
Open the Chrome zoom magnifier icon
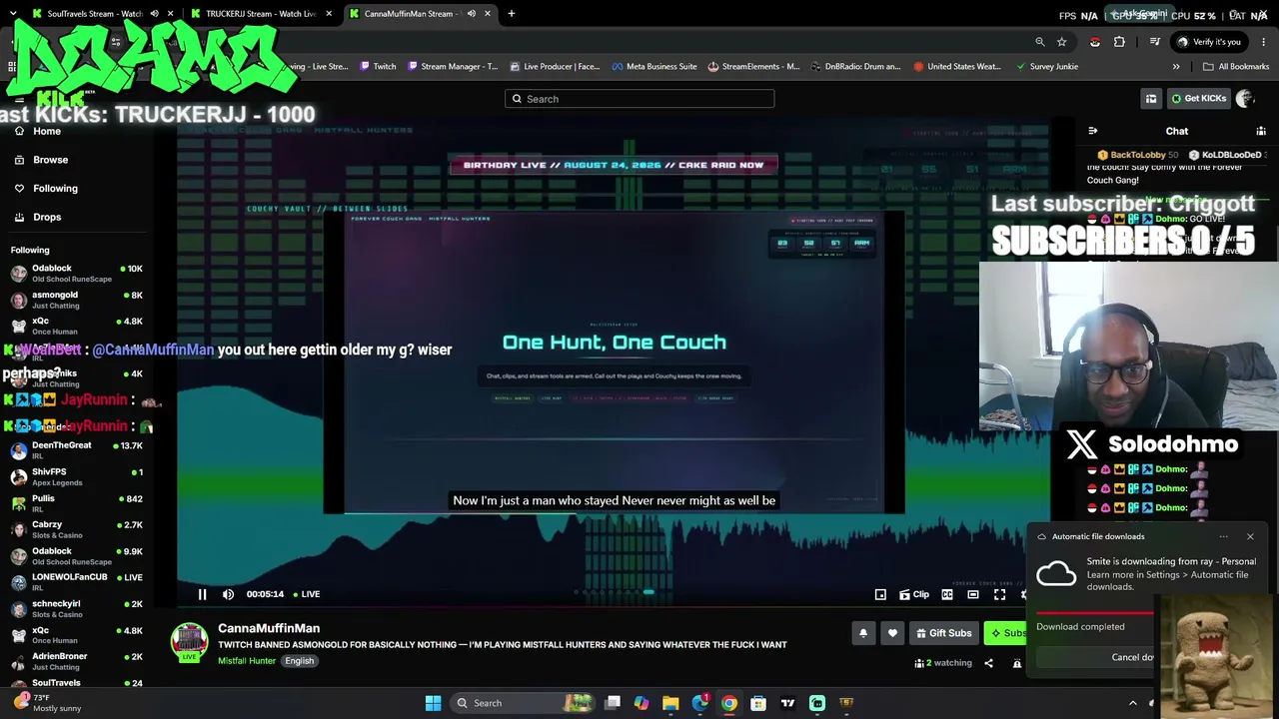1040,42
